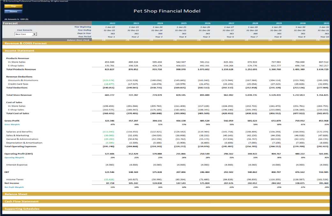Click General & Administration value (49.200)
Screen dimensions: 332x216
click(109, 139)
